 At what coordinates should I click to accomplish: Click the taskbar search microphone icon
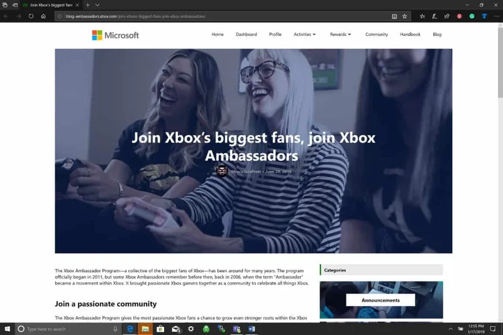[115, 329]
